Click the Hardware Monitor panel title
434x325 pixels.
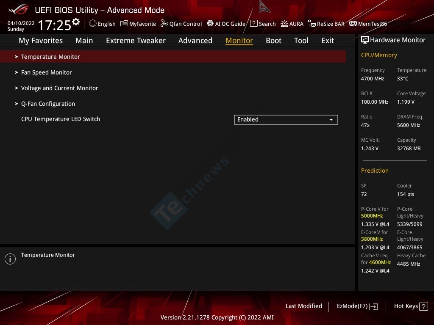click(x=398, y=40)
